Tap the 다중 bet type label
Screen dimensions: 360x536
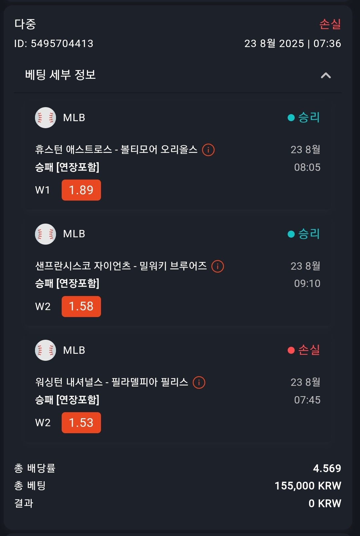click(x=25, y=24)
